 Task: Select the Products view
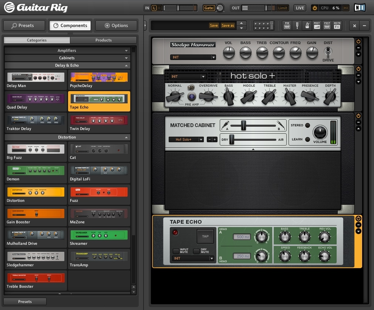pyautogui.click(x=104, y=40)
